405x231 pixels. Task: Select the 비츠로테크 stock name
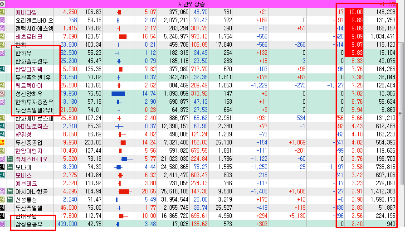(29, 37)
